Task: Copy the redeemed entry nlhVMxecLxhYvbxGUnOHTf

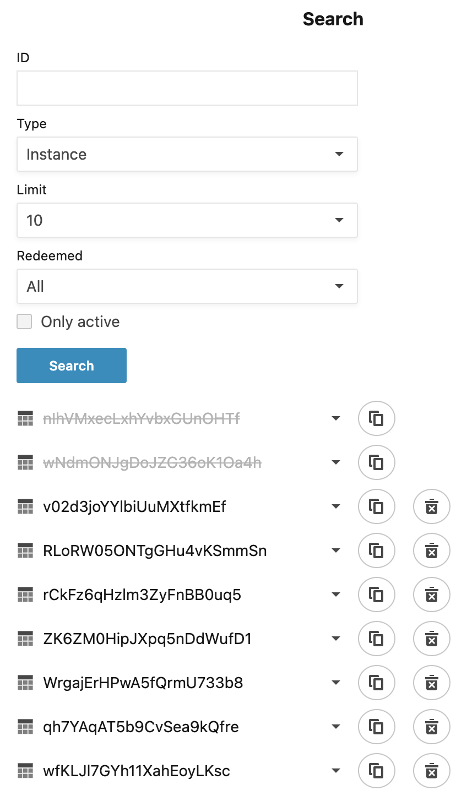Action: (377, 418)
